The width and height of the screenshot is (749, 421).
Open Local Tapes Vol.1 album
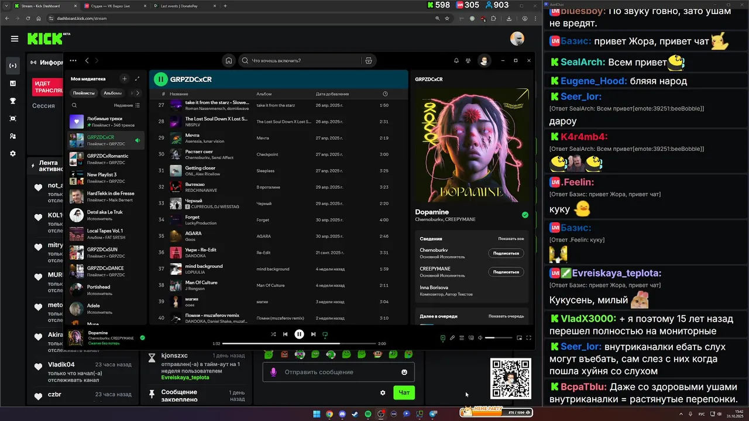[106, 234]
